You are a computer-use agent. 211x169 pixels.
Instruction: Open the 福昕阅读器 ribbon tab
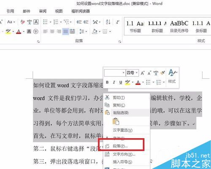pyautogui.click(x=81, y=11)
